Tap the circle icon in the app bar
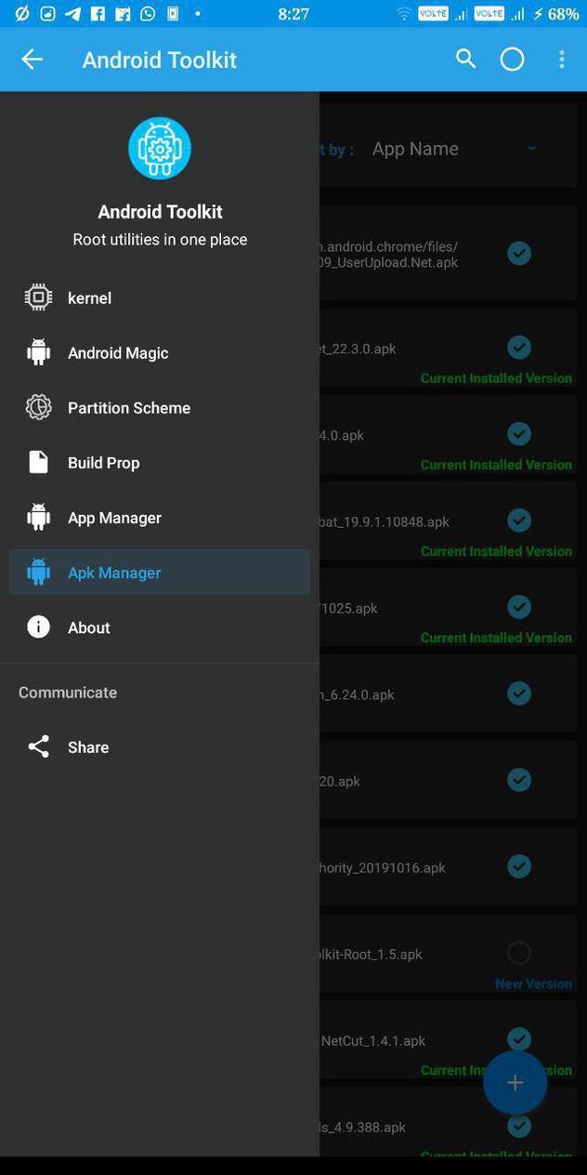The width and height of the screenshot is (587, 1175). (x=512, y=59)
